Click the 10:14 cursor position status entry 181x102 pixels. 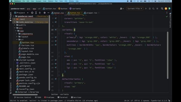(126, 101)
